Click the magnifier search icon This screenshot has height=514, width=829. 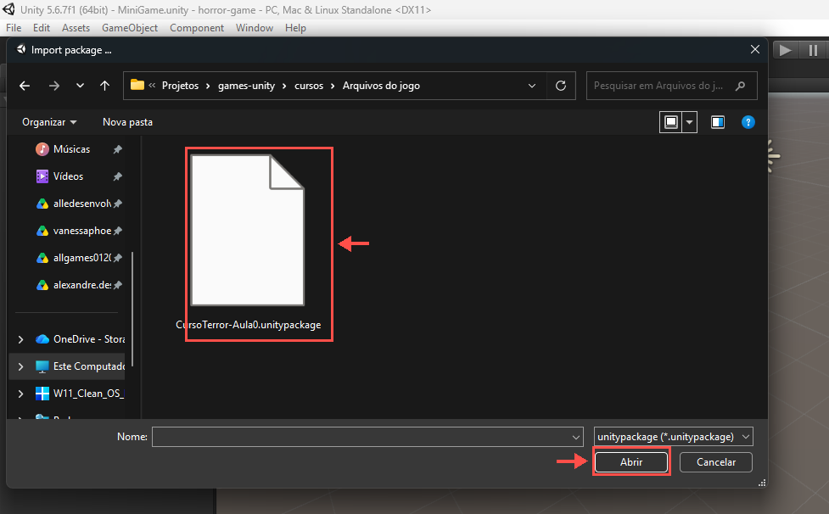coord(740,86)
